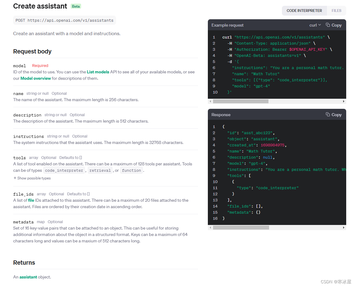Click the "file" link in file_ids description
This screenshot has height=287, width=356.
[x=31, y=200]
